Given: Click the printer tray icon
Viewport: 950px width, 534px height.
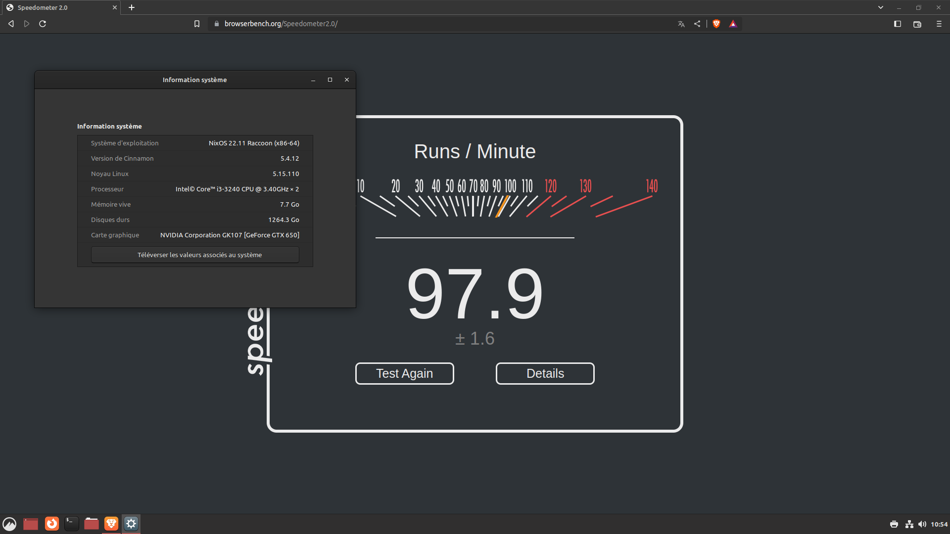Looking at the screenshot, I should tap(894, 524).
